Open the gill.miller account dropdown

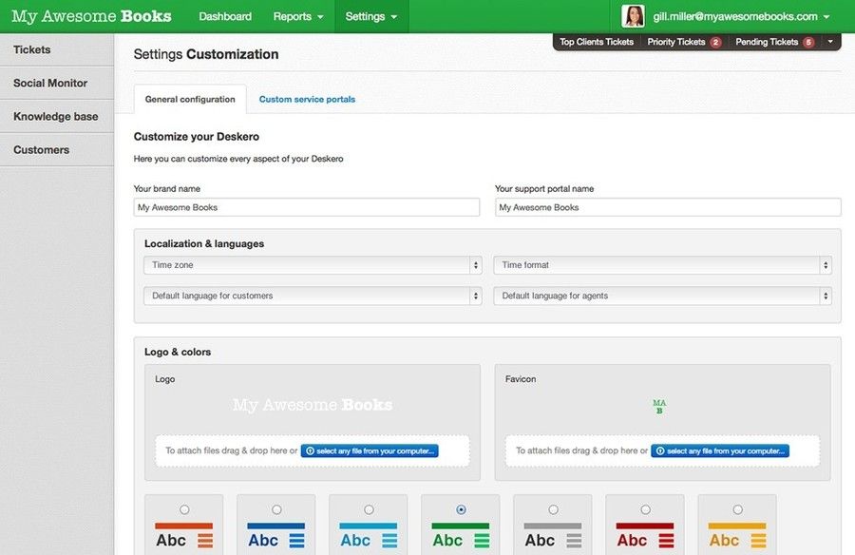tap(742, 16)
